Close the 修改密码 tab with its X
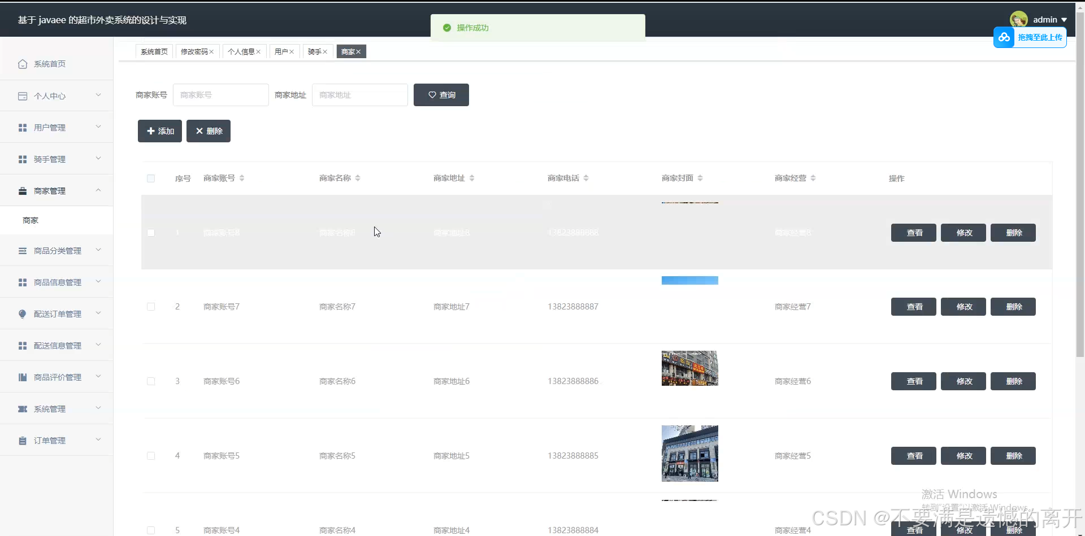 pos(211,52)
